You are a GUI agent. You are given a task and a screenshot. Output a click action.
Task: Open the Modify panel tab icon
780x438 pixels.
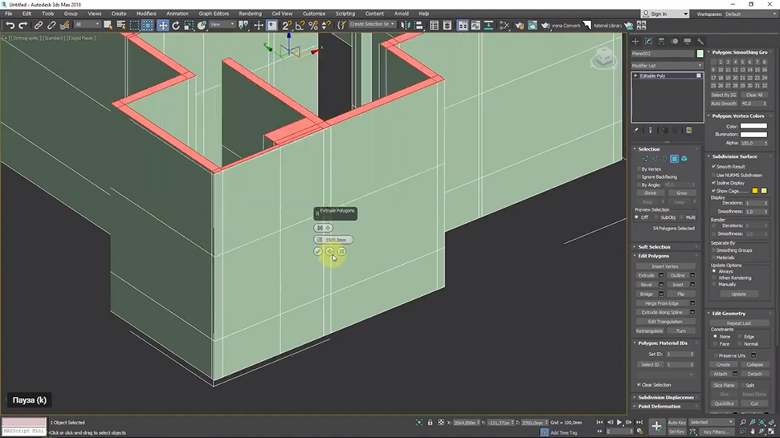coord(648,41)
